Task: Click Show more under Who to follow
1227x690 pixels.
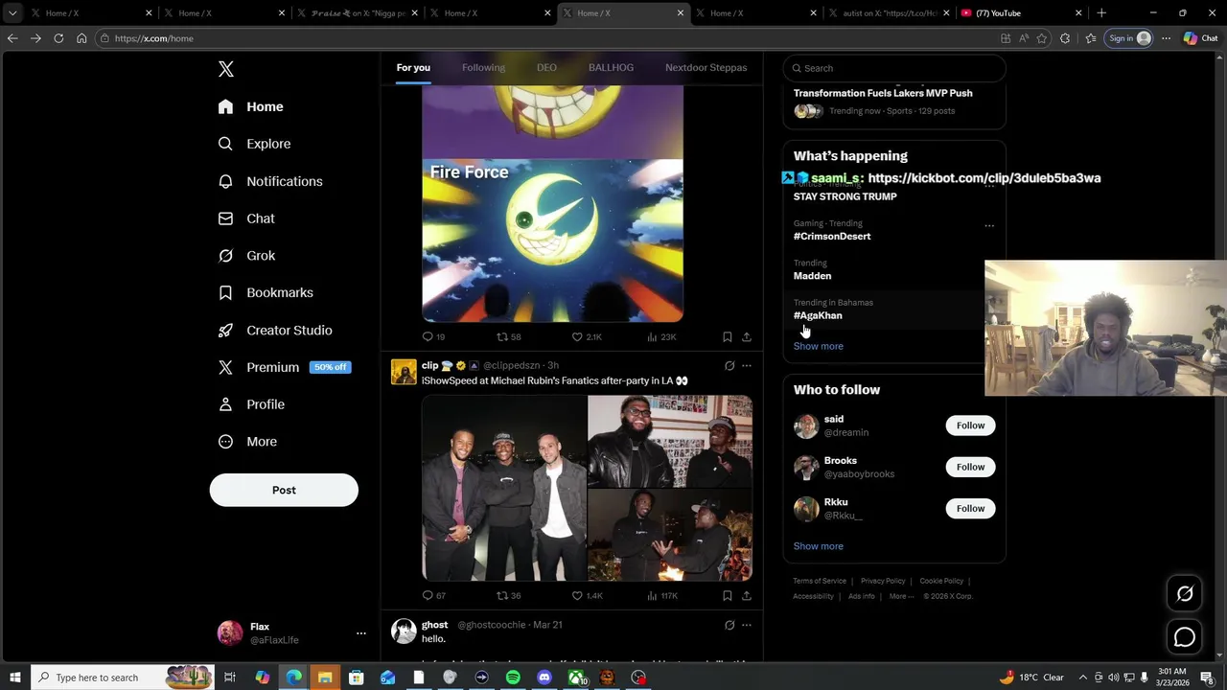Action: [x=818, y=546]
